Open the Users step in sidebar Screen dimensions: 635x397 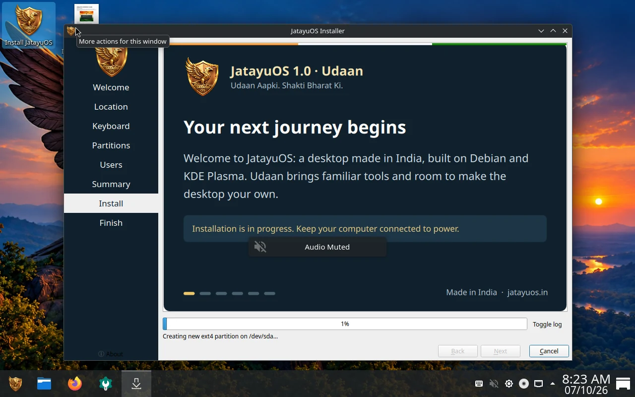point(111,165)
